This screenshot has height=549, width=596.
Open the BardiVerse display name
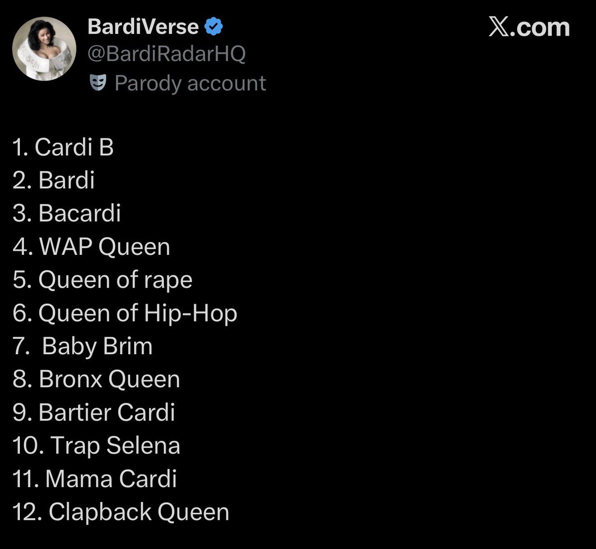(143, 26)
